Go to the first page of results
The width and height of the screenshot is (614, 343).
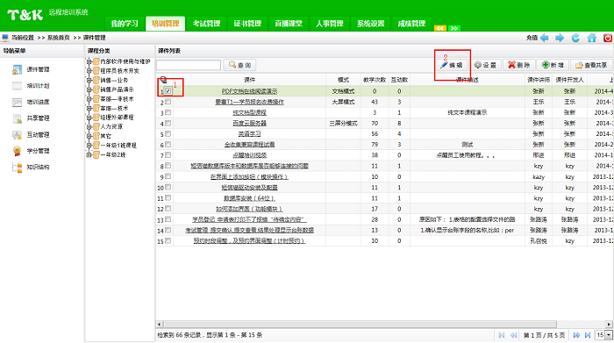[502, 335]
